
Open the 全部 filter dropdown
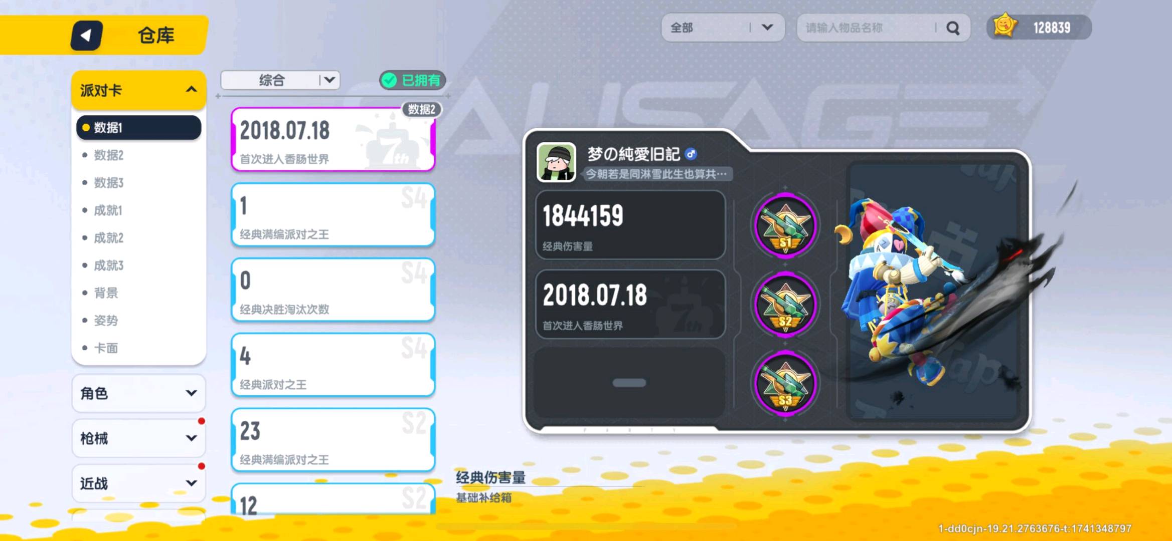(x=723, y=28)
